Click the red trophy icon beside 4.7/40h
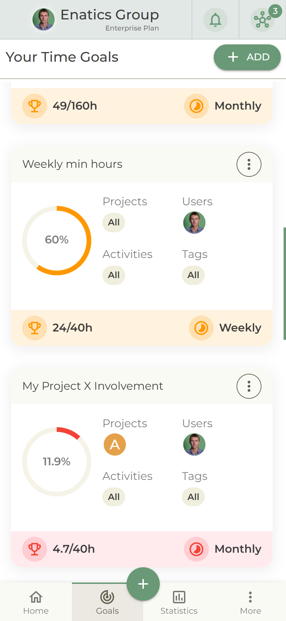 click(x=35, y=549)
